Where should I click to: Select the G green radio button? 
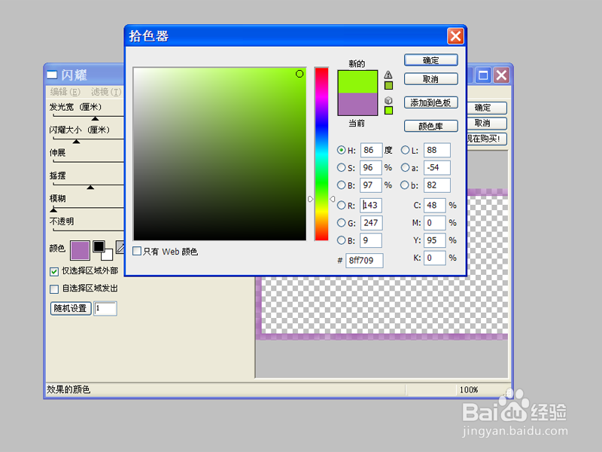coord(341,222)
